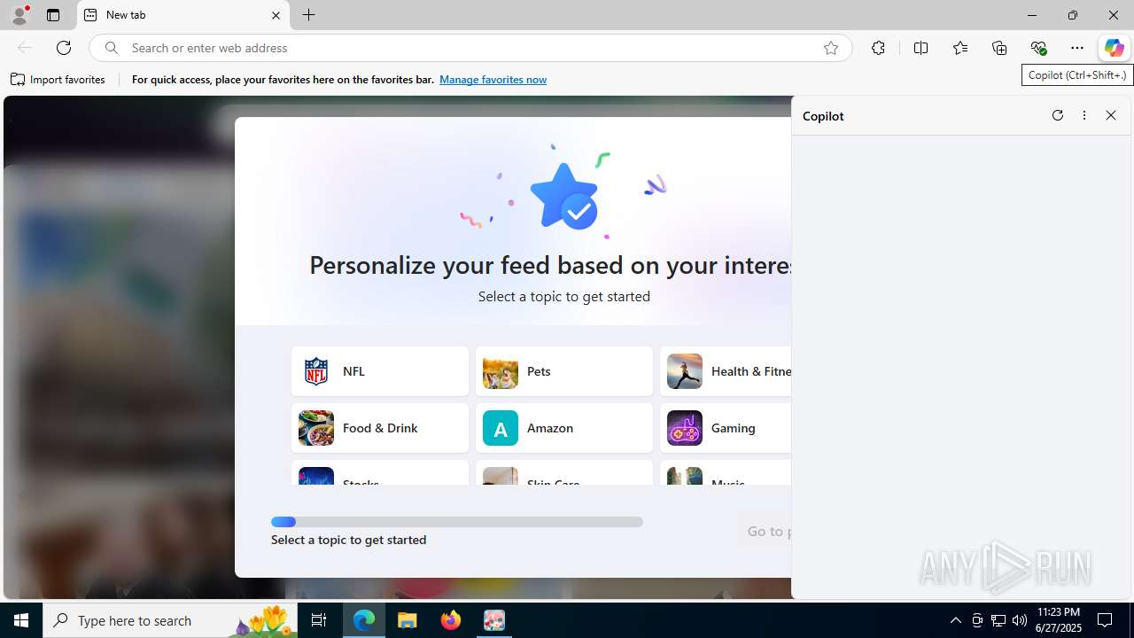Show hidden tray icons chevron
This screenshot has width=1134, height=638.
pos(955,620)
